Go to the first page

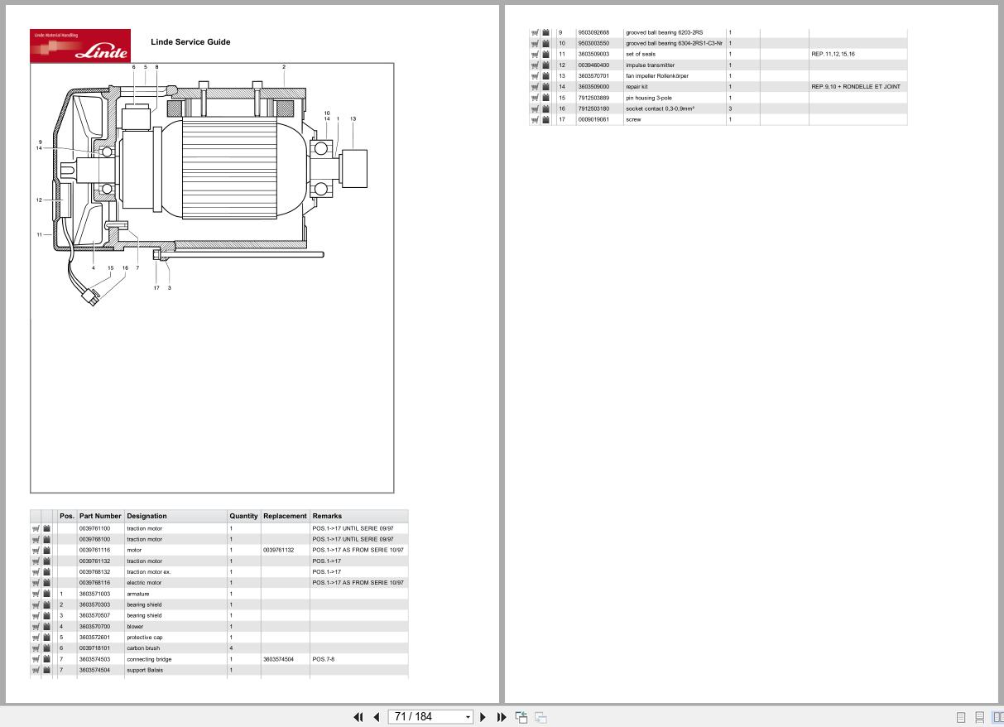coord(358,717)
